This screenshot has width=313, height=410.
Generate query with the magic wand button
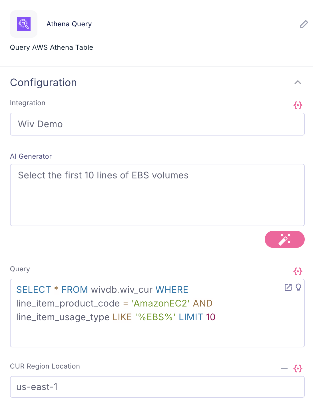pos(285,239)
